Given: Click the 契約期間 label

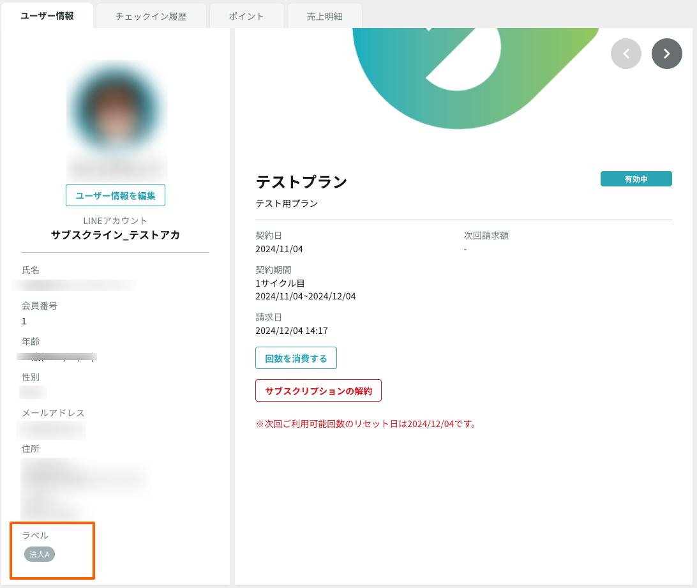Looking at the screenshot, I should pyautogui.click(x=273, y=270).
